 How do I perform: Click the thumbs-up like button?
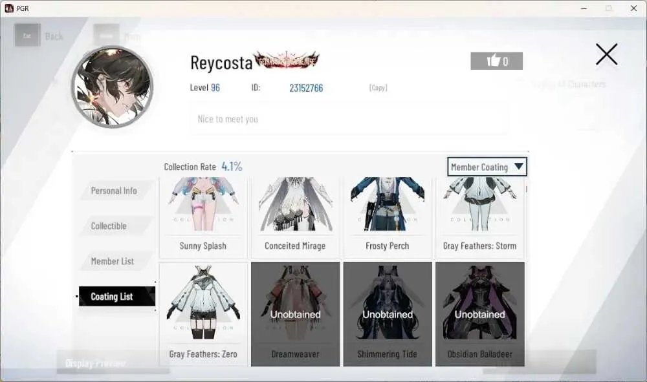[496, 61]
